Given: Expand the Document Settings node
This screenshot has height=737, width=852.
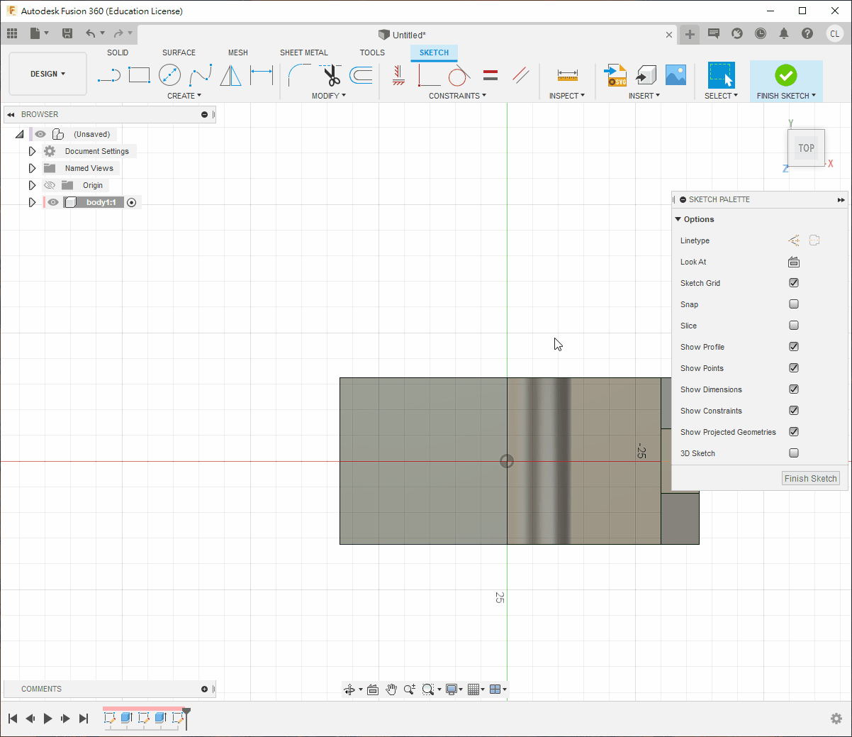Looking at the screenshot, I should click(x=32, y=151).
